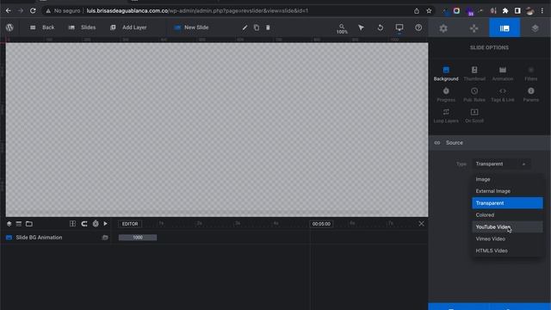Open the New Slide selector
551x310 pixels.
click(x=191, y=28)
